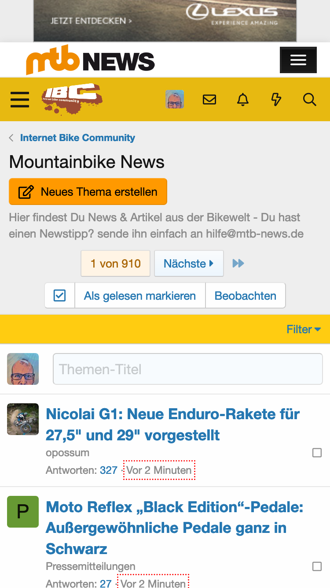Toggle the select-all checkbox beside Als gelesen markieren

[59, 295]
